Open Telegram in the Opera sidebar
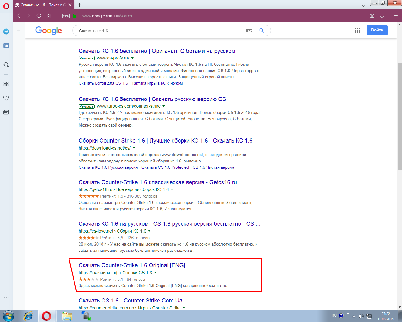 (x=6, y=31)
